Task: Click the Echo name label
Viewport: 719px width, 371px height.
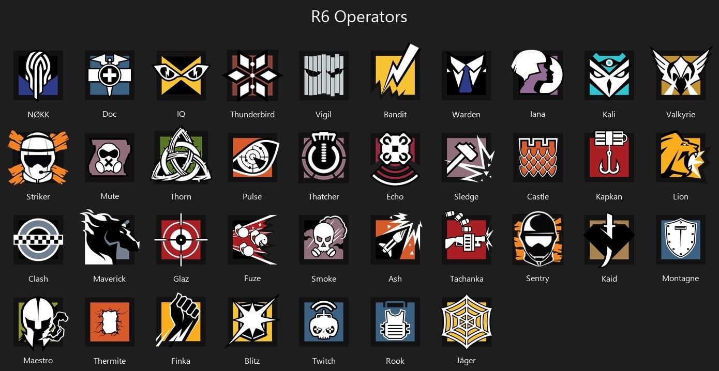Action: [x=395, y=196]
